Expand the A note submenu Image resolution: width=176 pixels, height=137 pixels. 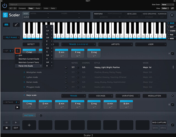coord(48,59)
